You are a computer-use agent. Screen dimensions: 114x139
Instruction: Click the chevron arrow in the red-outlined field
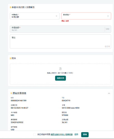coord(108,16)
